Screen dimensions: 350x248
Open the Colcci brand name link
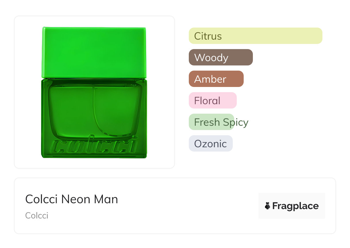tap(37, 216)
